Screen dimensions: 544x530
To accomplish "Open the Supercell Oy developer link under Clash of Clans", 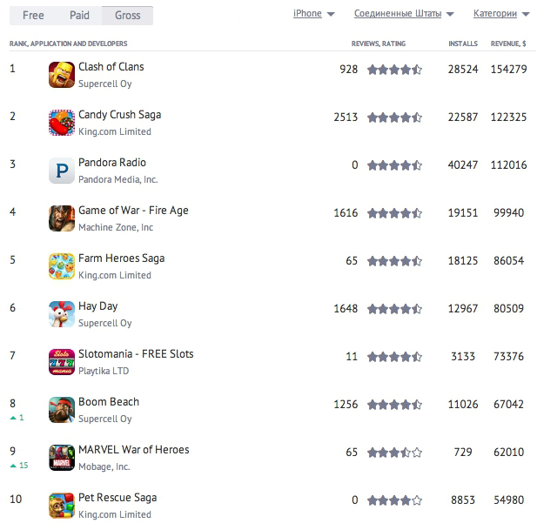I will tap(105, 84).
